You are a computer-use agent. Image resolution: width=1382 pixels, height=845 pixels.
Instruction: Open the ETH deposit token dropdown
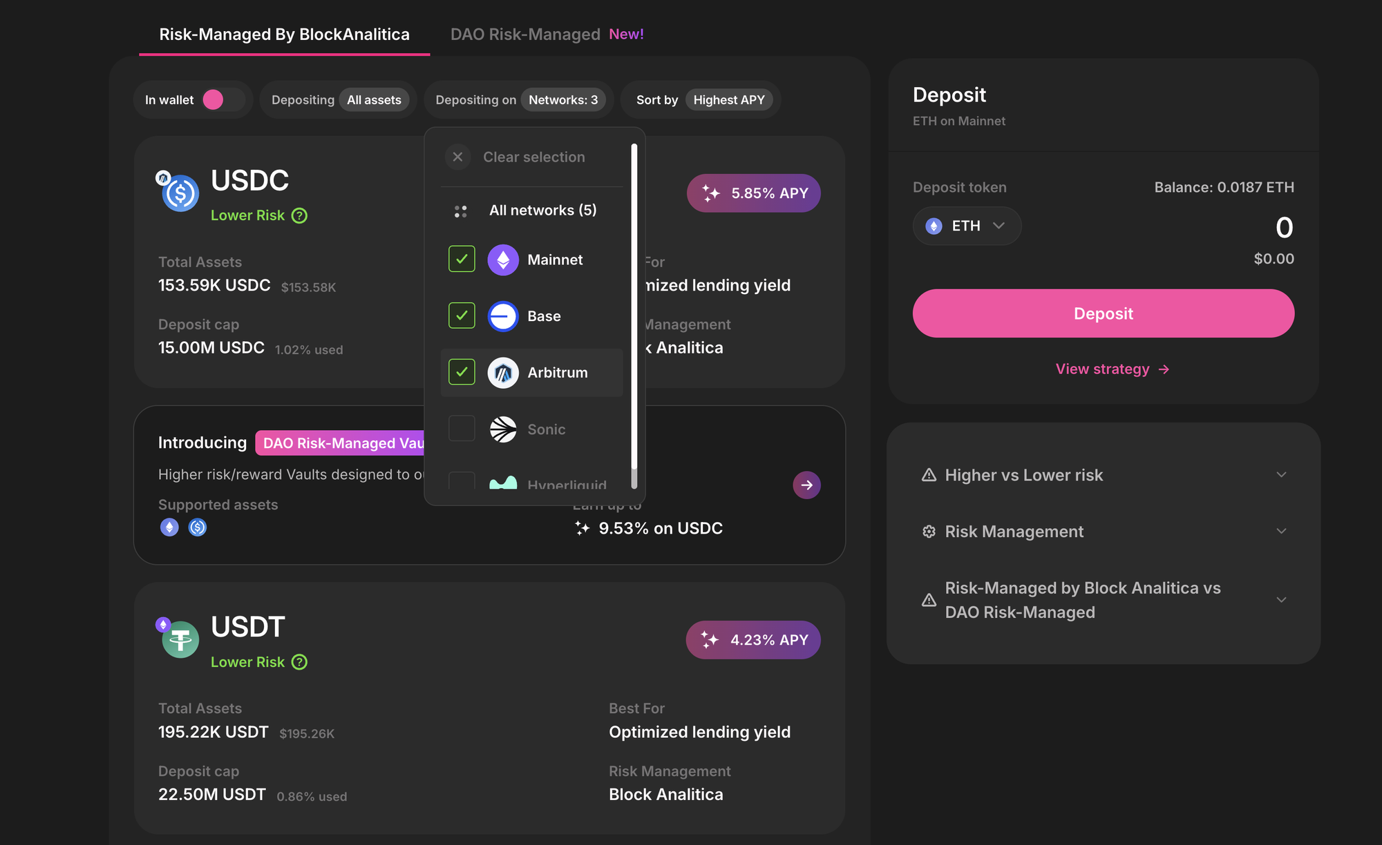click(x=967, y=226)
